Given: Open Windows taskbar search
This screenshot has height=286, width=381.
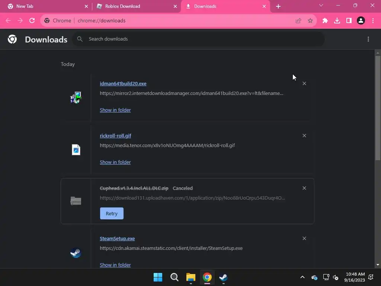Looking at the screenshot, I should pyautogui.click(x=175, y=277).
